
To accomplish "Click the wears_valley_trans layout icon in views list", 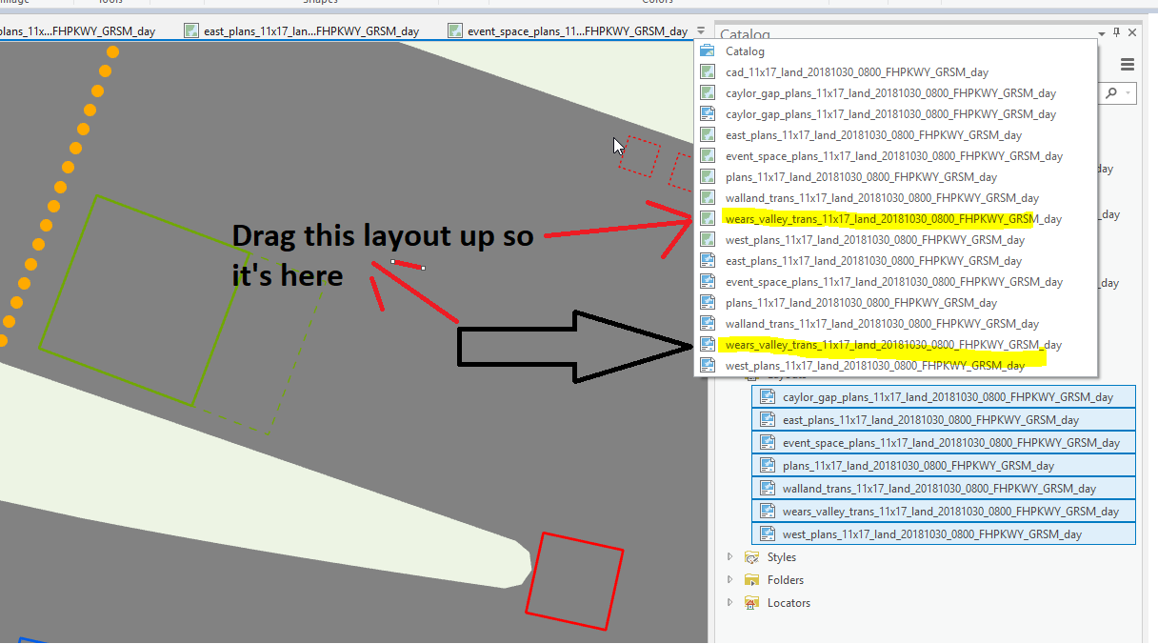I will (x=708, y=345).
